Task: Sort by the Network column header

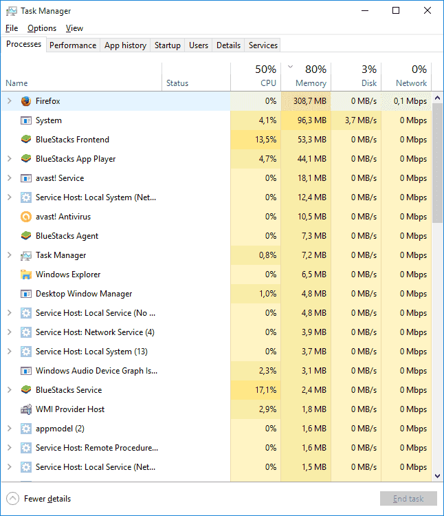Action: [406, 77]
